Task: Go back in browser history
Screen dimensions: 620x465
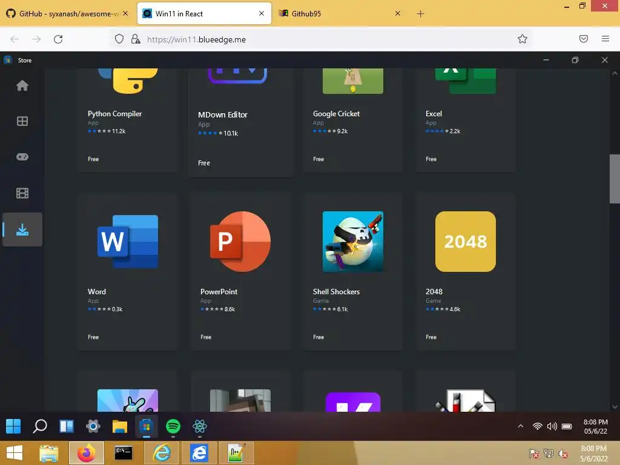Action: pos(15,39)
